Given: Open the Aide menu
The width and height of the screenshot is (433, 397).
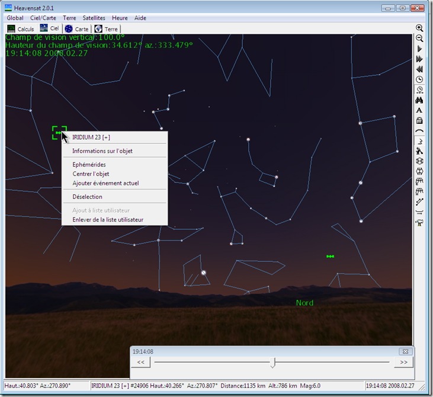Looking at the screenshot, I should coord(140,18).
